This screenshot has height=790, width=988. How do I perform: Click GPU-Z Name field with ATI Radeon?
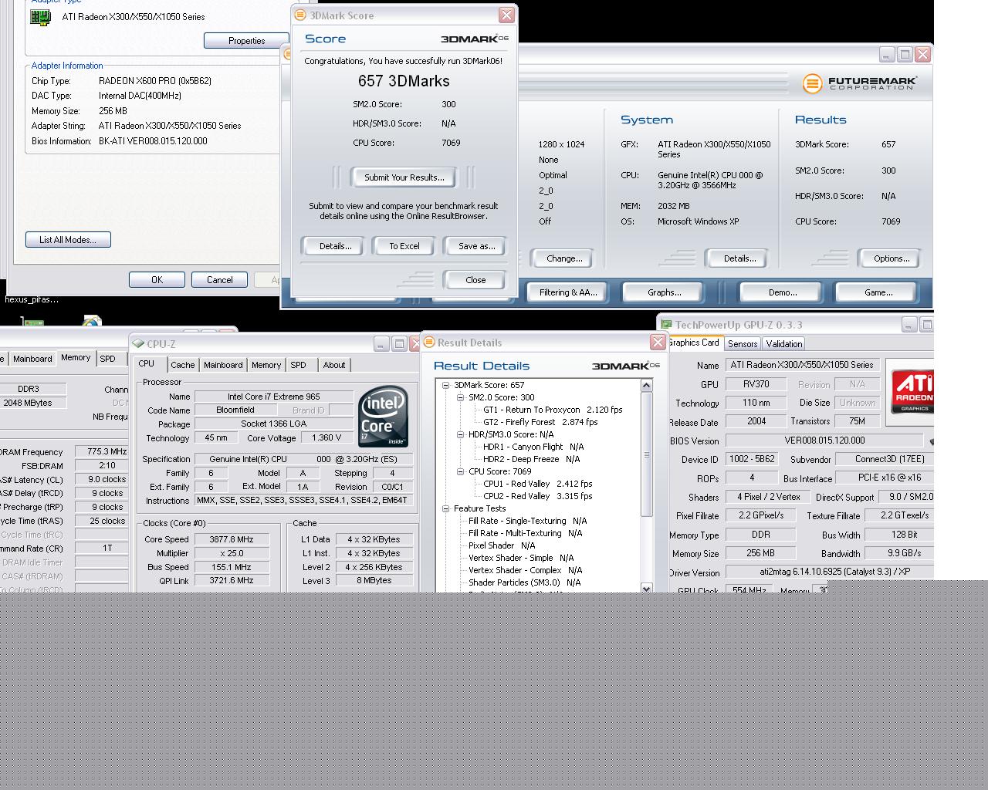(802, 365)
